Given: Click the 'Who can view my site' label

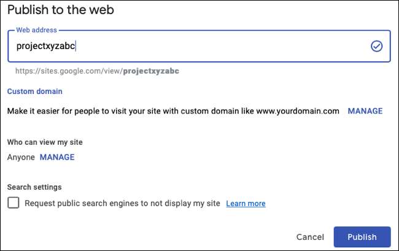Looking at the screenshot, I should pyautogui.click(x=45, y=142).
